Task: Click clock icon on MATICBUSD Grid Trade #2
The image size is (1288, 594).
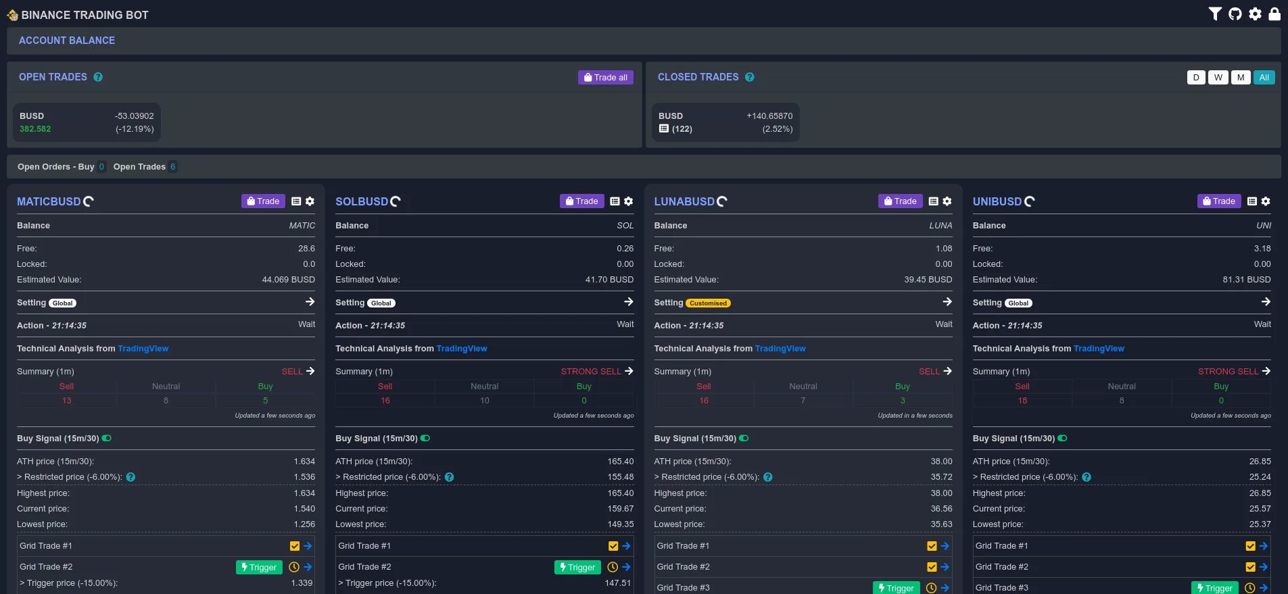Action: pos(293,567)
